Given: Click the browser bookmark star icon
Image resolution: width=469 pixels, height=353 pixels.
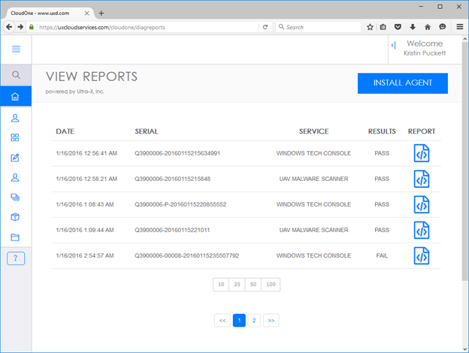Looking at the screenshot, I should (x=370, y=27).
